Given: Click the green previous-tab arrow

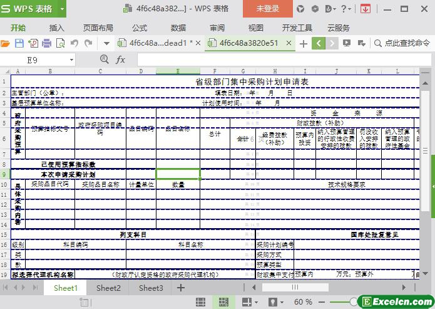Looking at the screenshot, I should (x=319, y=43).
